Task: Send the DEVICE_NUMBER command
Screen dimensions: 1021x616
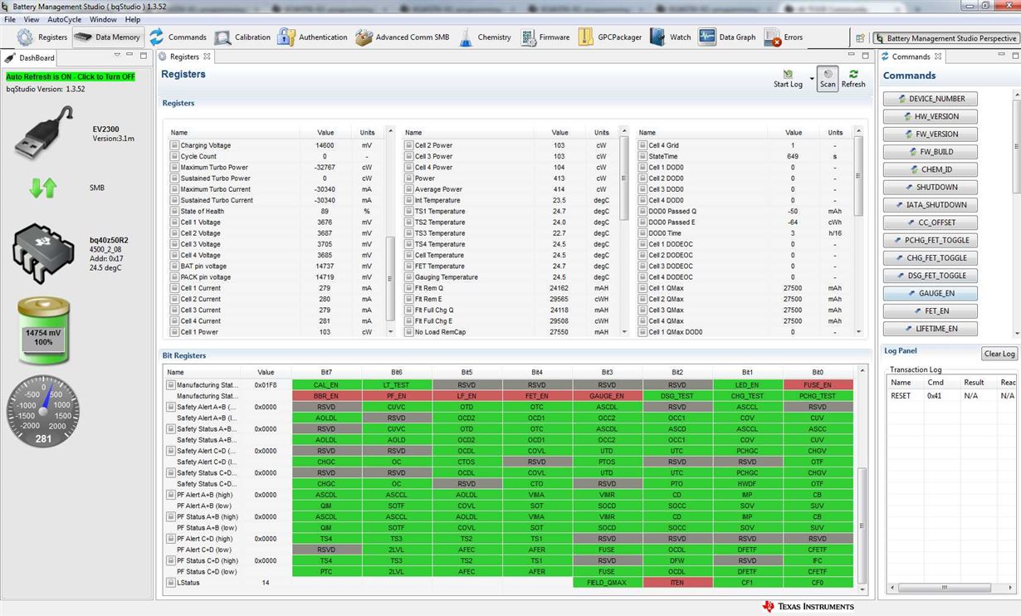Action: [x=930, y=99]
